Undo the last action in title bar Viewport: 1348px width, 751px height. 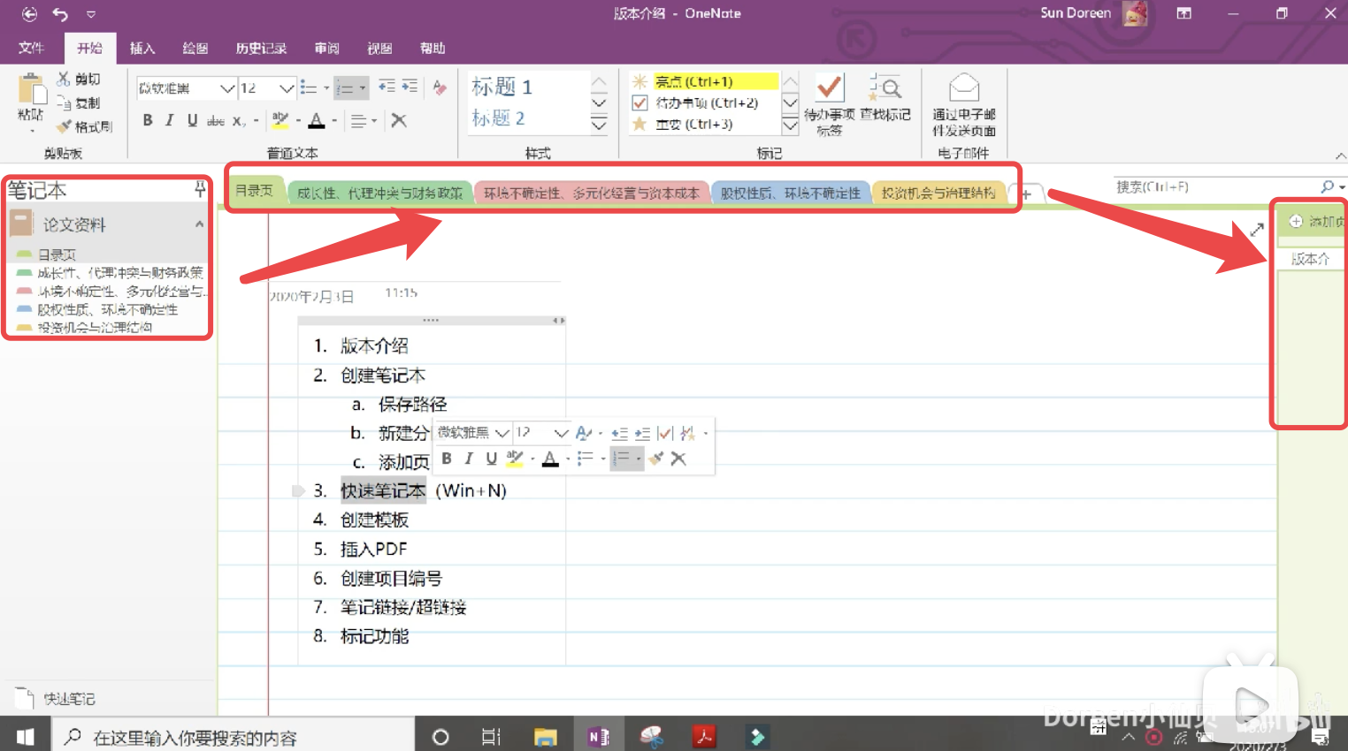pyautogui.click(x=60, y=14)
